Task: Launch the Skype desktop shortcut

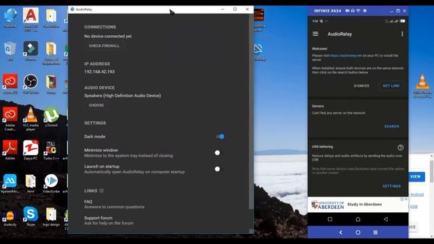Action: coord(31,217)
